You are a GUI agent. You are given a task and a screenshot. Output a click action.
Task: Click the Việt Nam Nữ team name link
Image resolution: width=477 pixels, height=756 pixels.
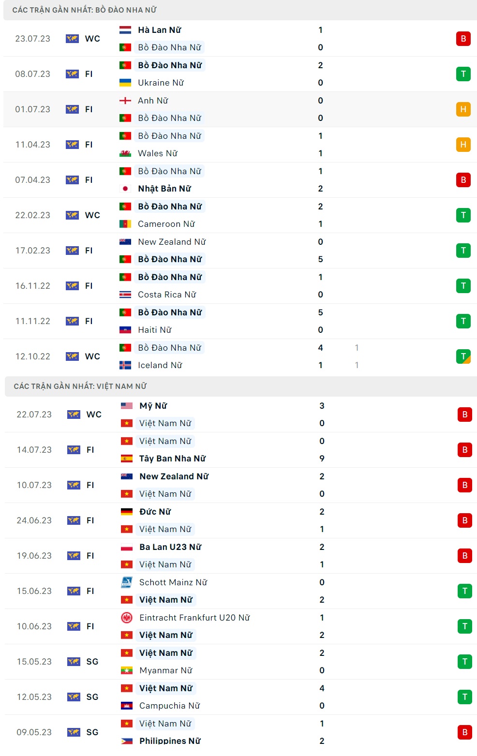click(165, 424)
